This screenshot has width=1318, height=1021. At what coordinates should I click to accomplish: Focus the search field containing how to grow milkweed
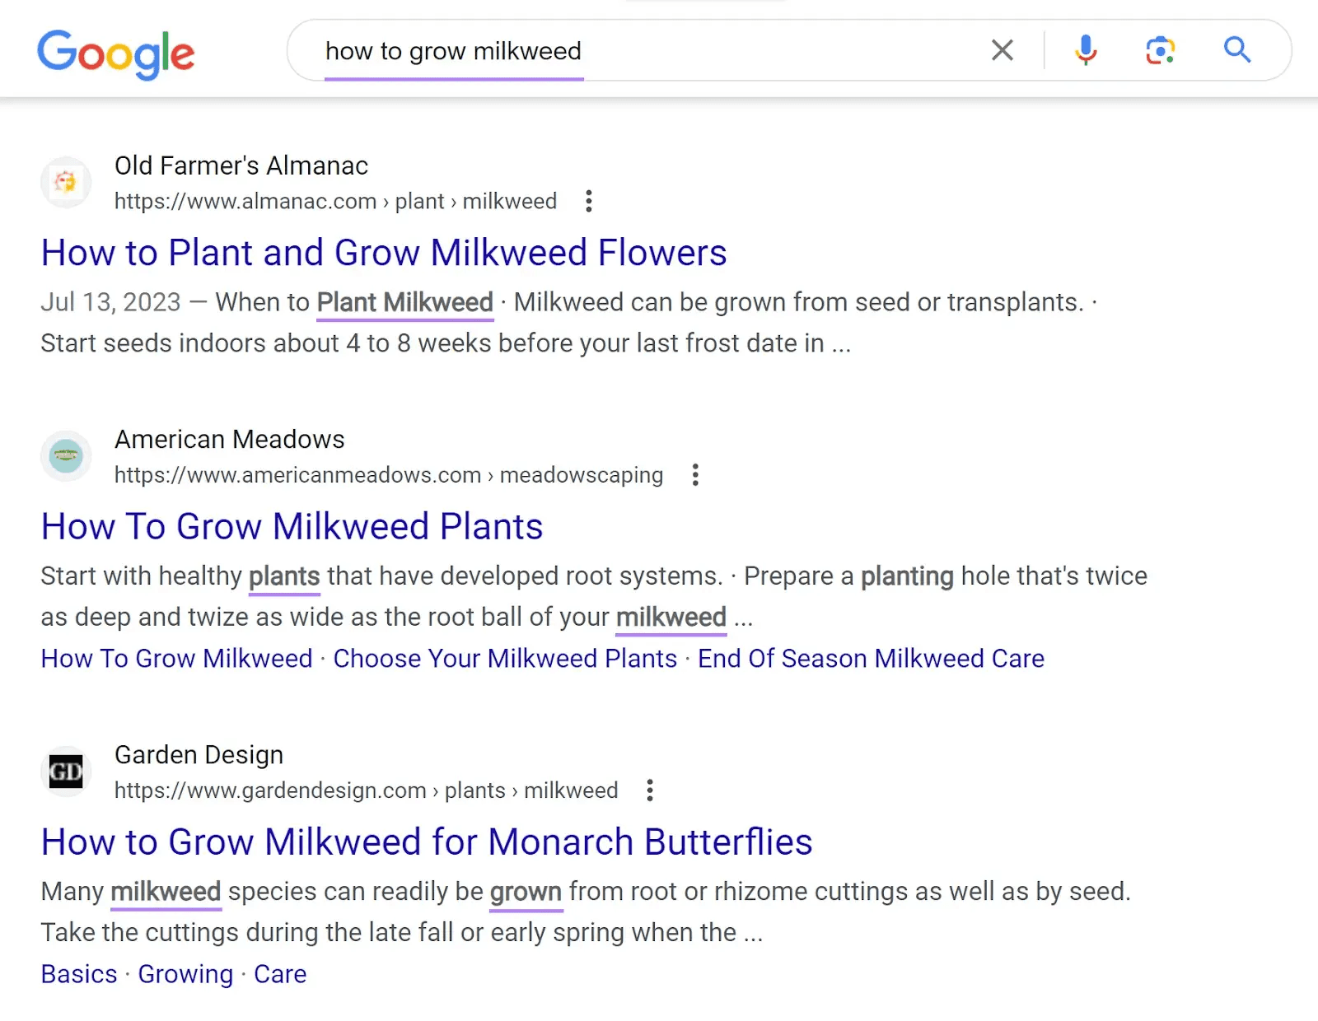pyautogui.click(x=643, y=51)
